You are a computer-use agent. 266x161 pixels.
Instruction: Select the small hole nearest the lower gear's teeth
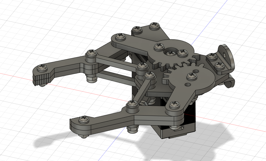click(x=196, y=71)
